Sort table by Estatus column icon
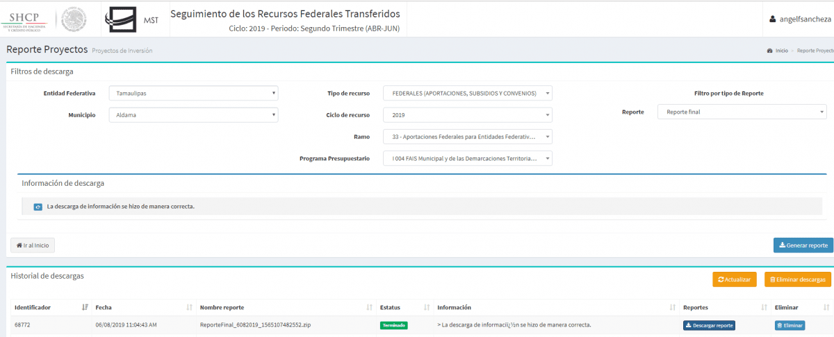This screenshot has width=834, height=337. pyautogui.click(x=426, y=307)
